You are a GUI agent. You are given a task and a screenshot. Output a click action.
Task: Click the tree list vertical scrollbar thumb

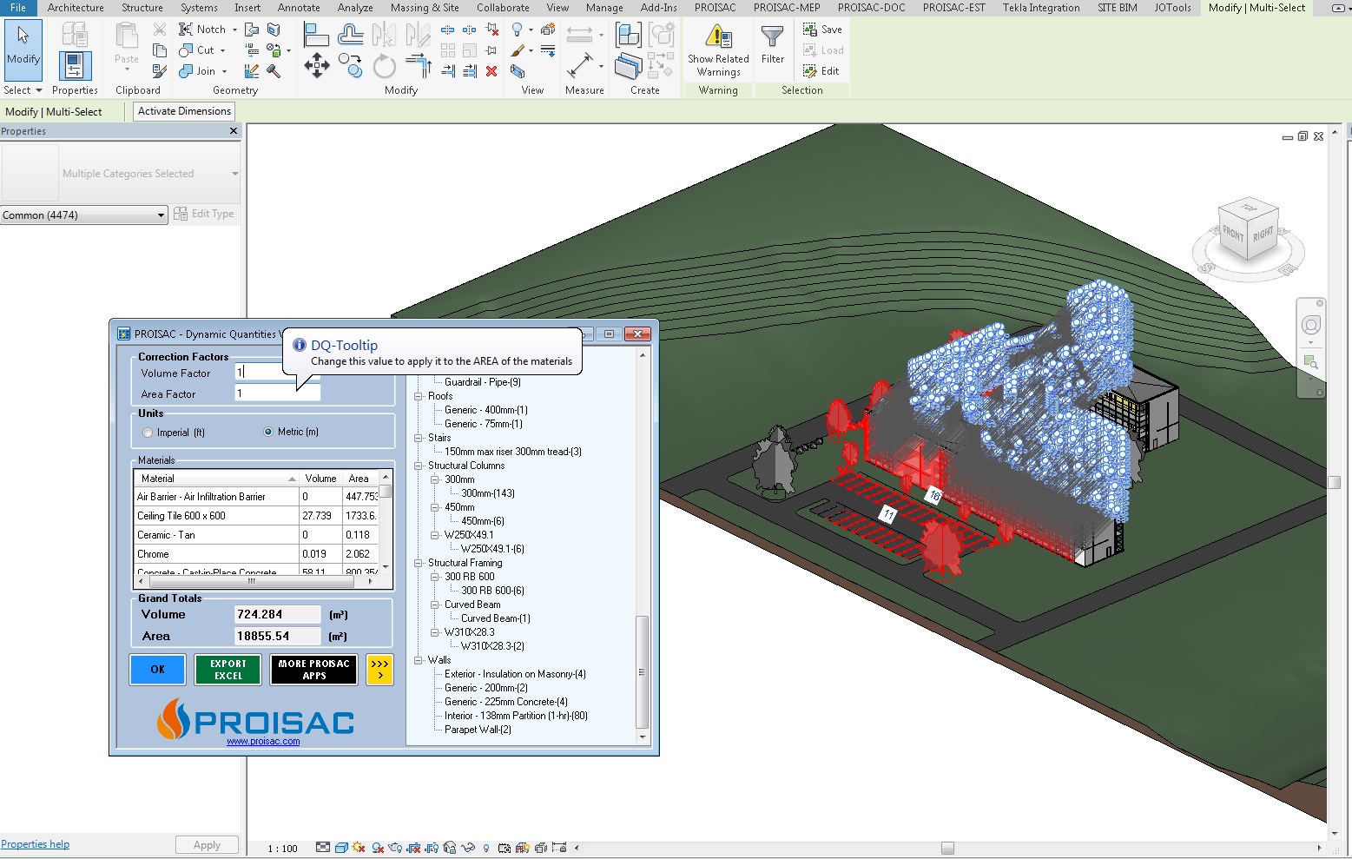coord(643,671)
